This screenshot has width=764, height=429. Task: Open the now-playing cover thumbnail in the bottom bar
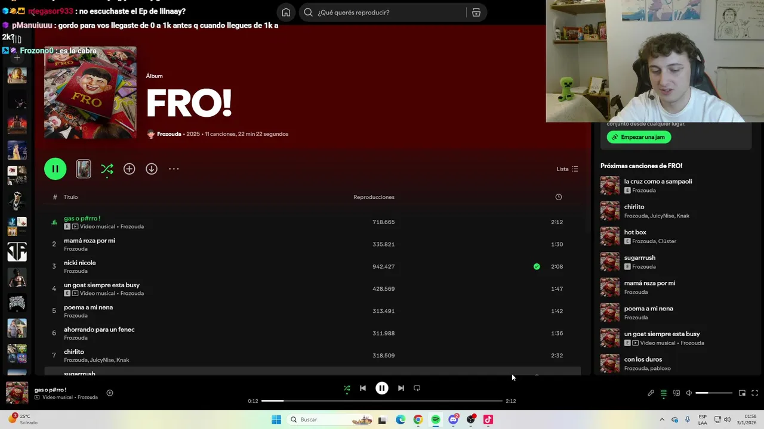point(17,393)
